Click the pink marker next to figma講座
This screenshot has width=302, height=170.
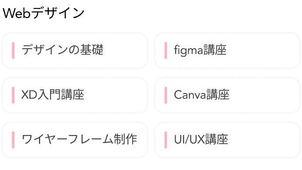[x=166, y=51]
